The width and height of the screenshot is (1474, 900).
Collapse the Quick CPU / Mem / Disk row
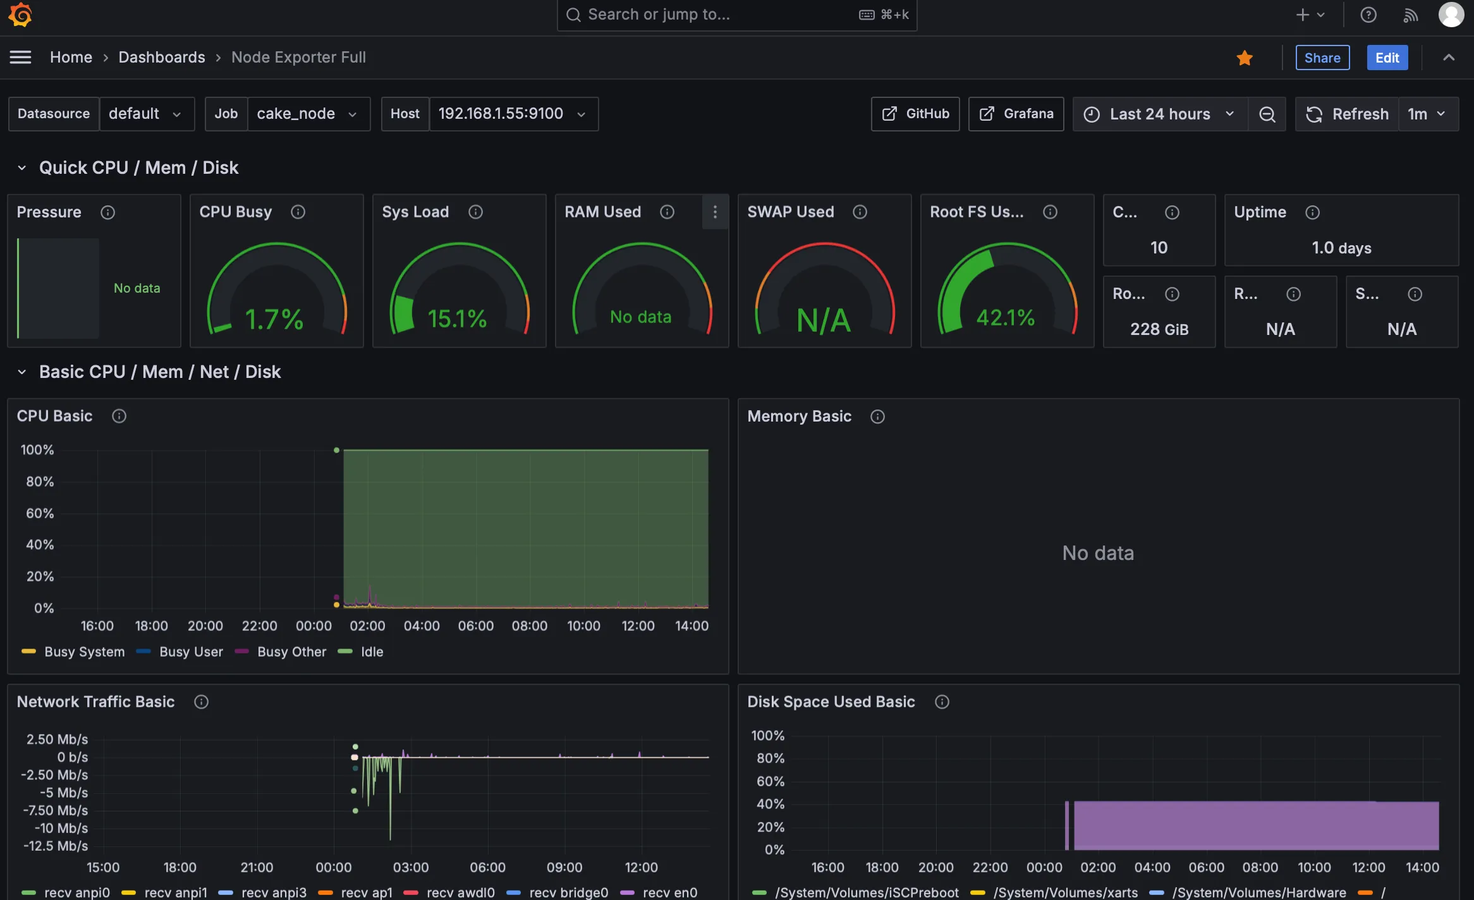[22, 167]
